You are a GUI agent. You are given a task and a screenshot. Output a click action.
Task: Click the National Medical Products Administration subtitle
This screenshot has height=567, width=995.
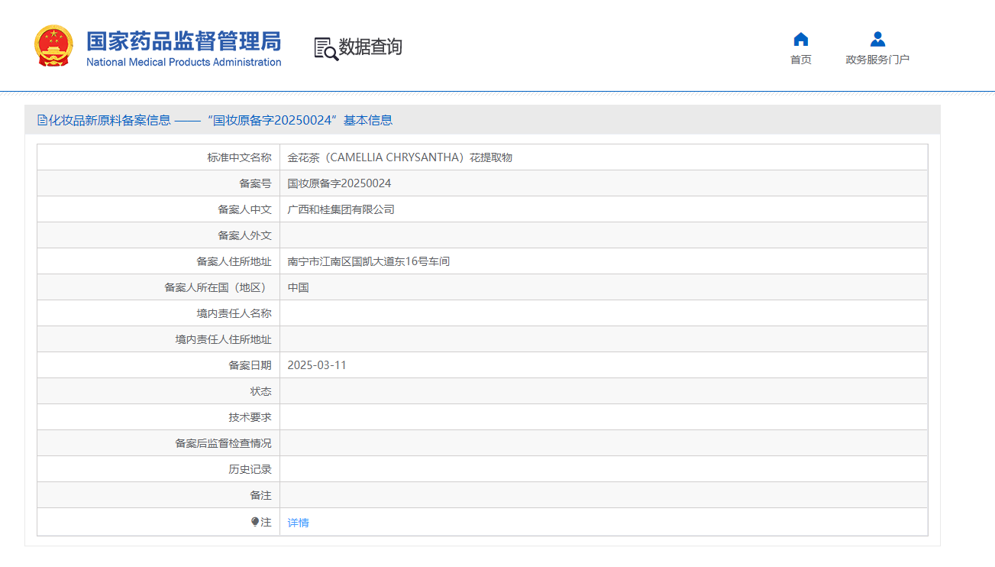click(x=183, y=63)
